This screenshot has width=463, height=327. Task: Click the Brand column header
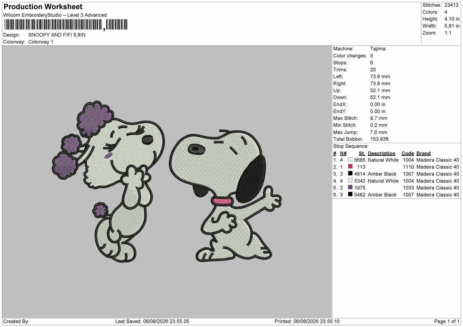click(424, 153)
